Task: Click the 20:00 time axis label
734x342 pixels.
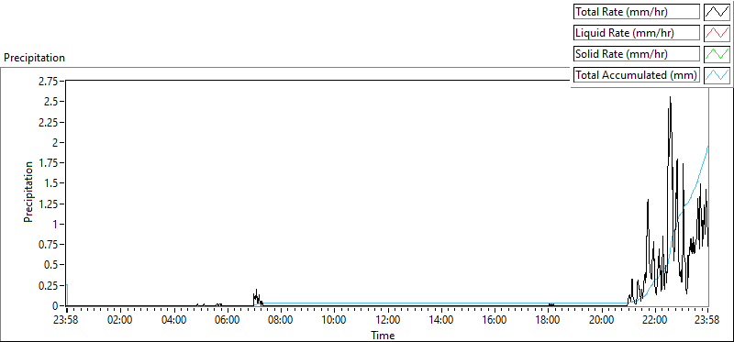Action: click(x=601, y=321)
